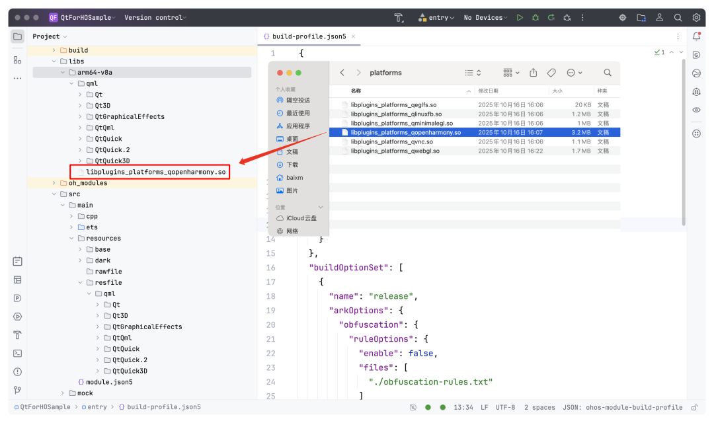Click the Finder tags icon
Image resolution: width=714 pixels, height=423 pixels.
click(x=551, y=73)
